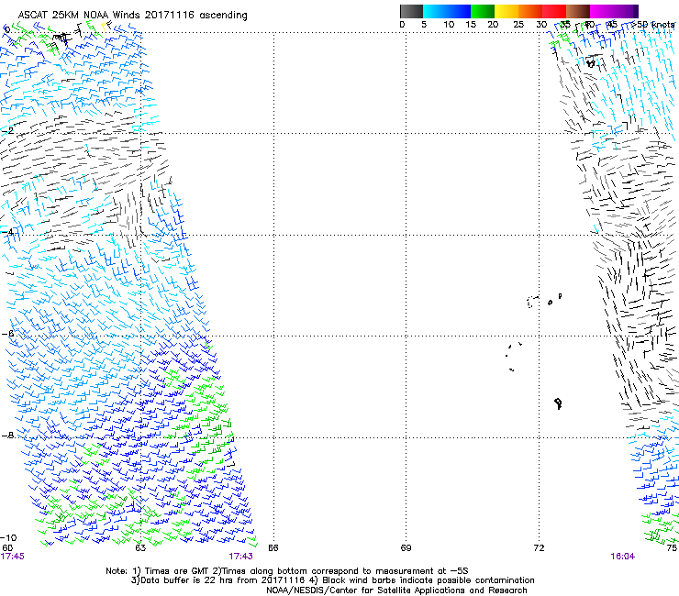Select the magenta 40-45 knots legend swatch
Image resolution: width=679 pixels, height=596 pixels.
click(602, 11)
